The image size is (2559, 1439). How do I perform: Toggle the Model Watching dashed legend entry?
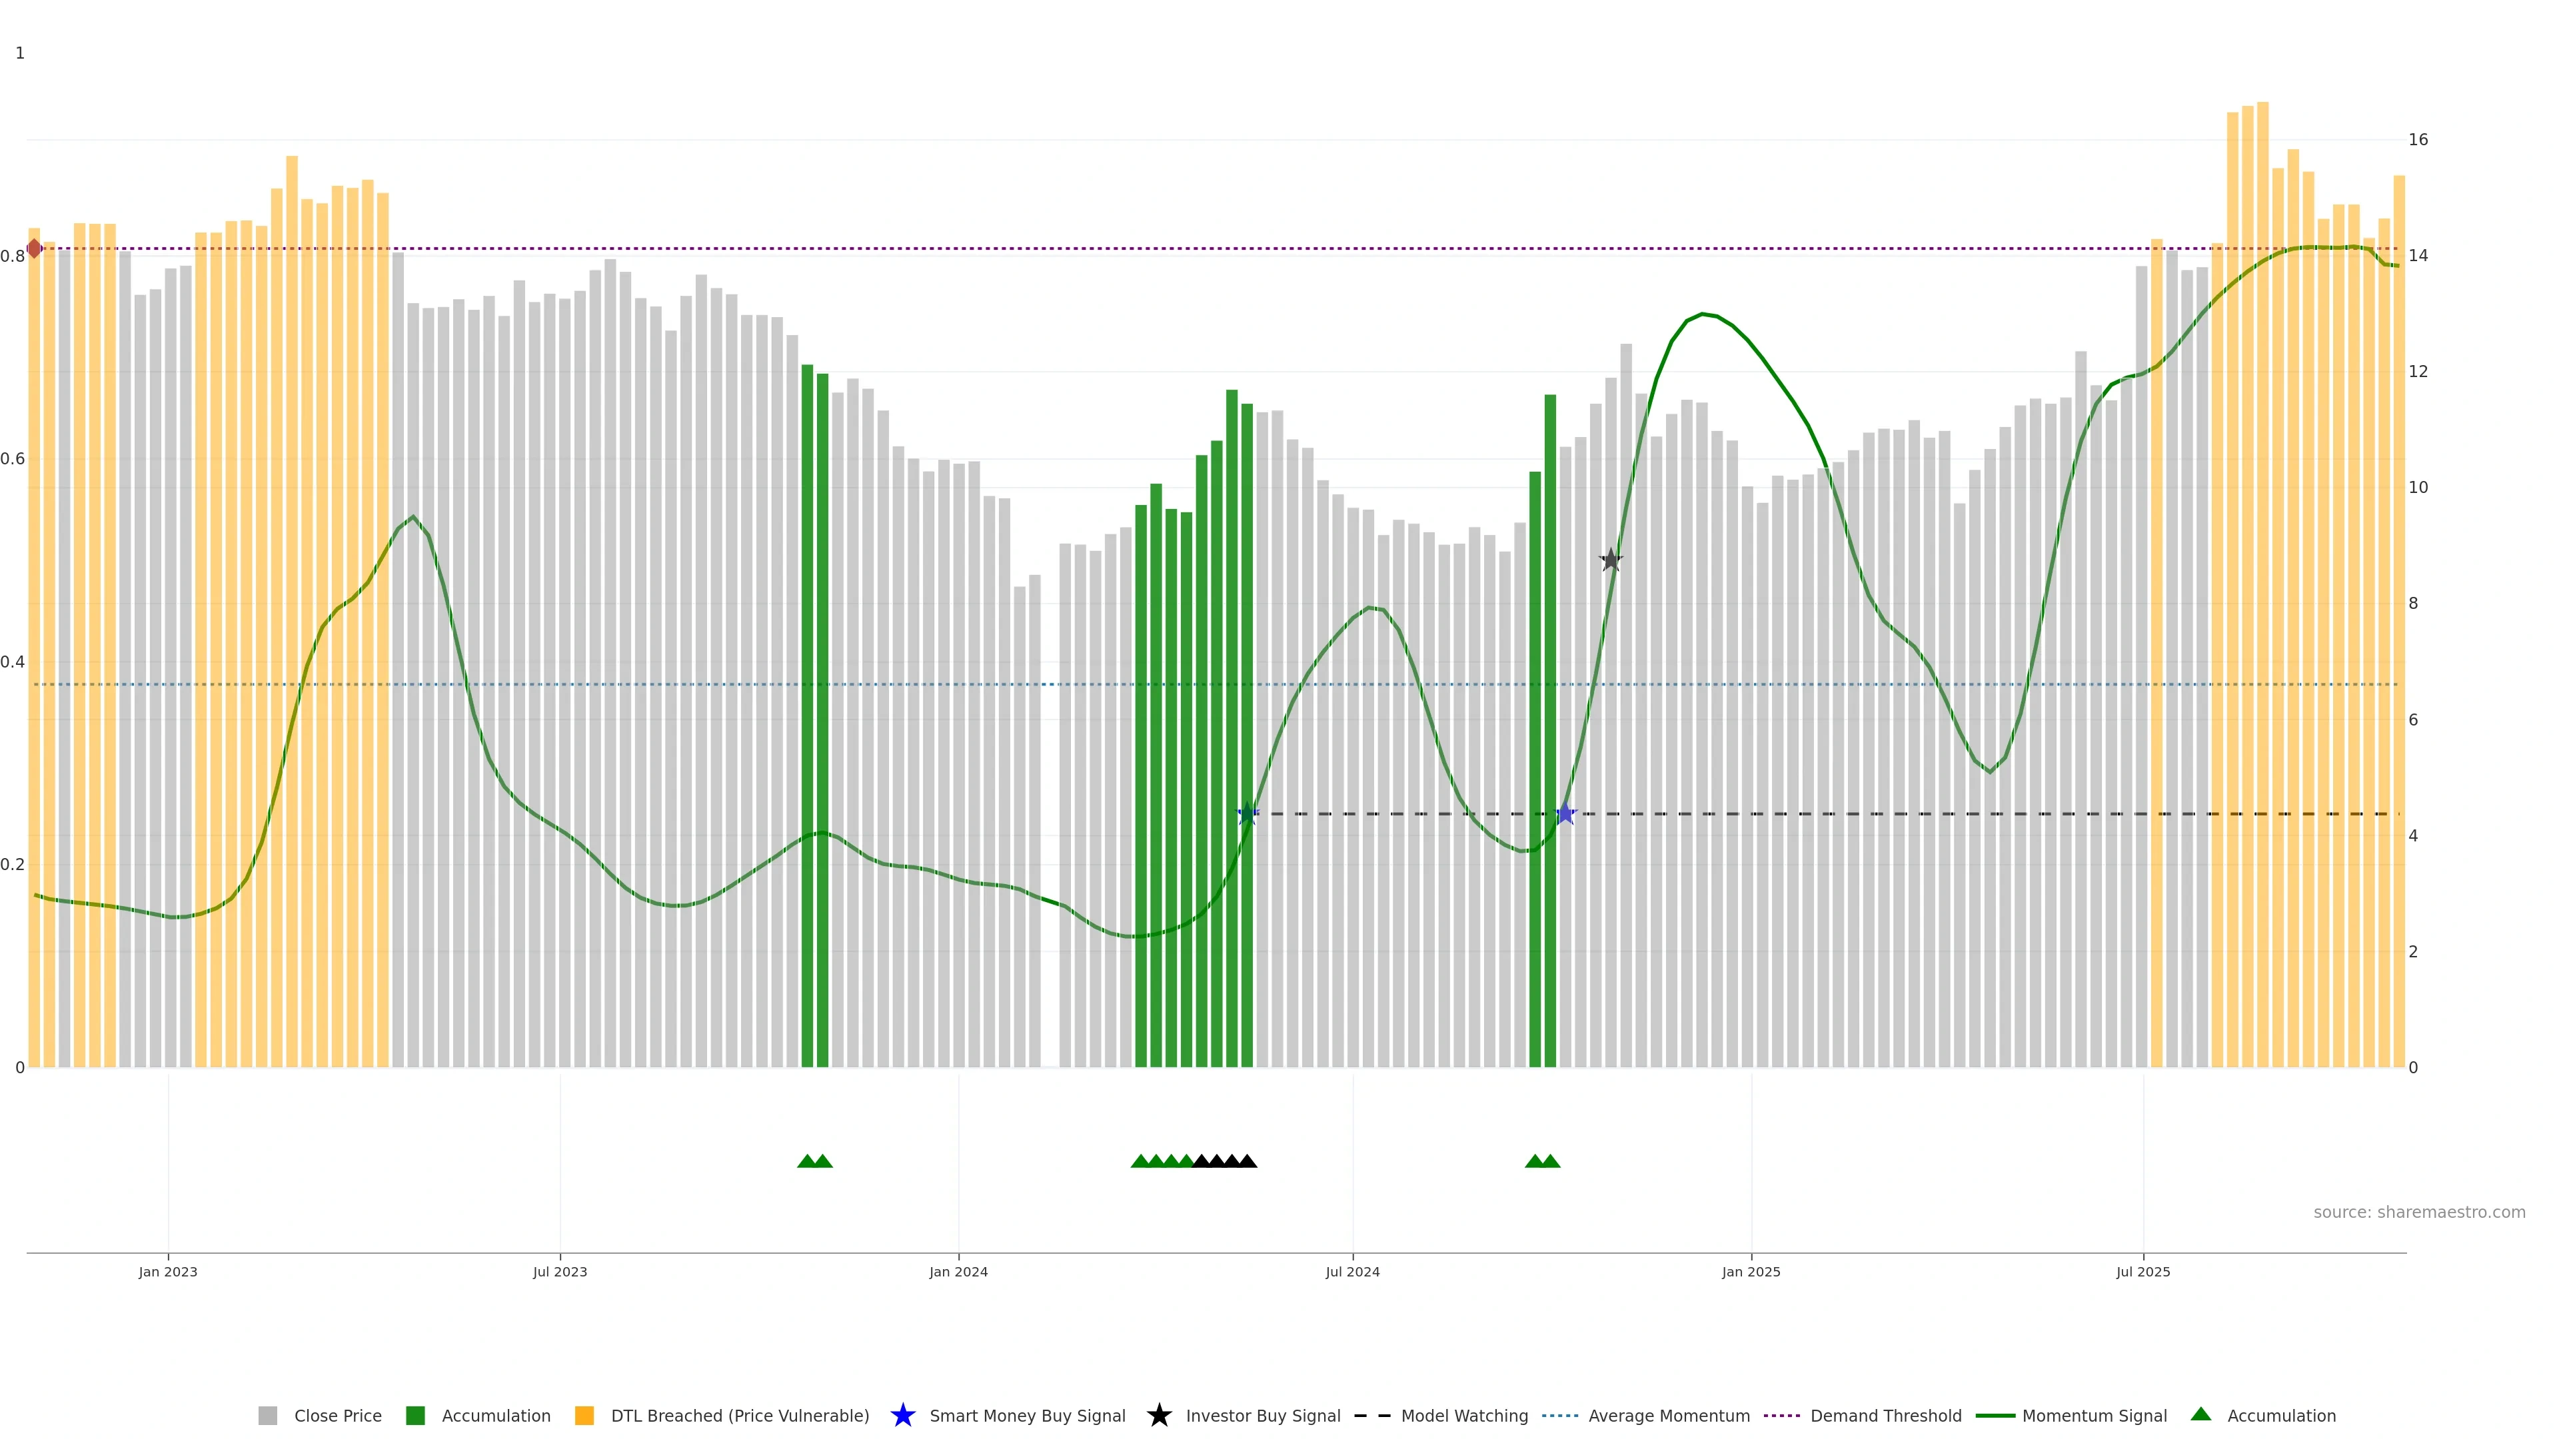coord(1463,1416)
